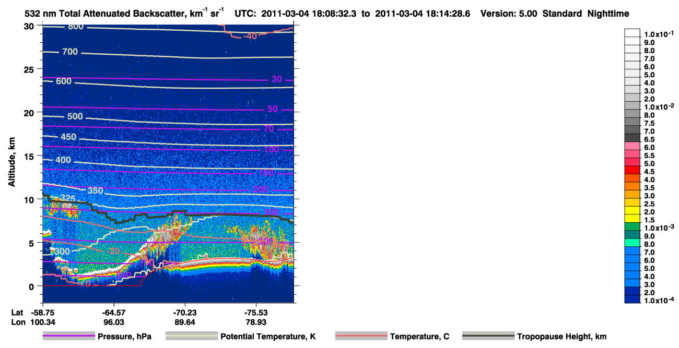
Task: Click the y-axis tick label 5
Action: coord(32,243)
